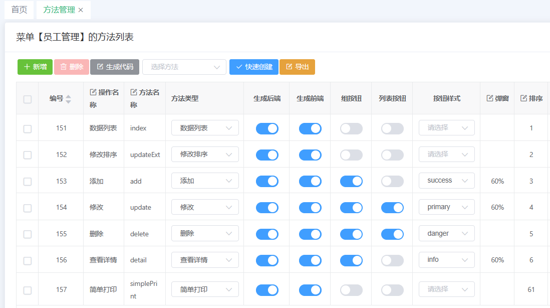Toggle 生成后端 switch for row 151

[x=267, y=128]
